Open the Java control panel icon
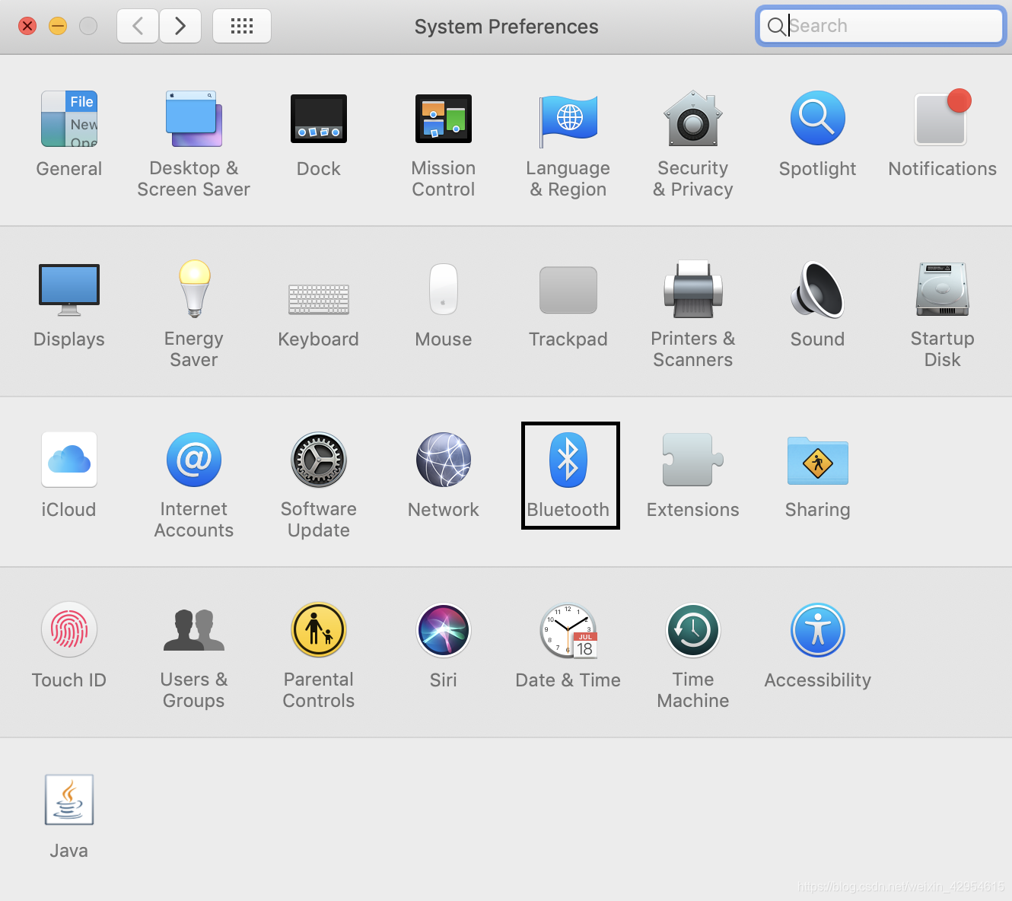Viewport: 1012px width, 901px height. pyautogui.click(x=69, y=800)
